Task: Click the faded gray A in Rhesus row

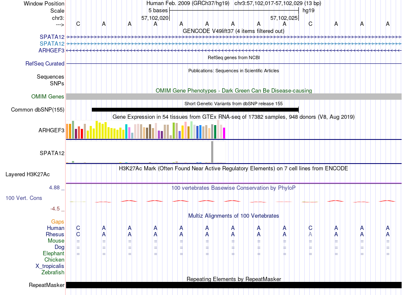Action: [311, 234]
